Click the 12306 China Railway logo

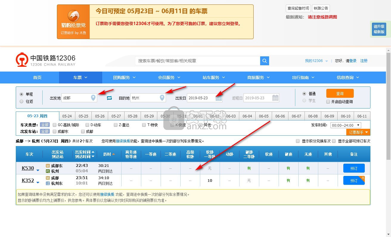pos(46,60)
